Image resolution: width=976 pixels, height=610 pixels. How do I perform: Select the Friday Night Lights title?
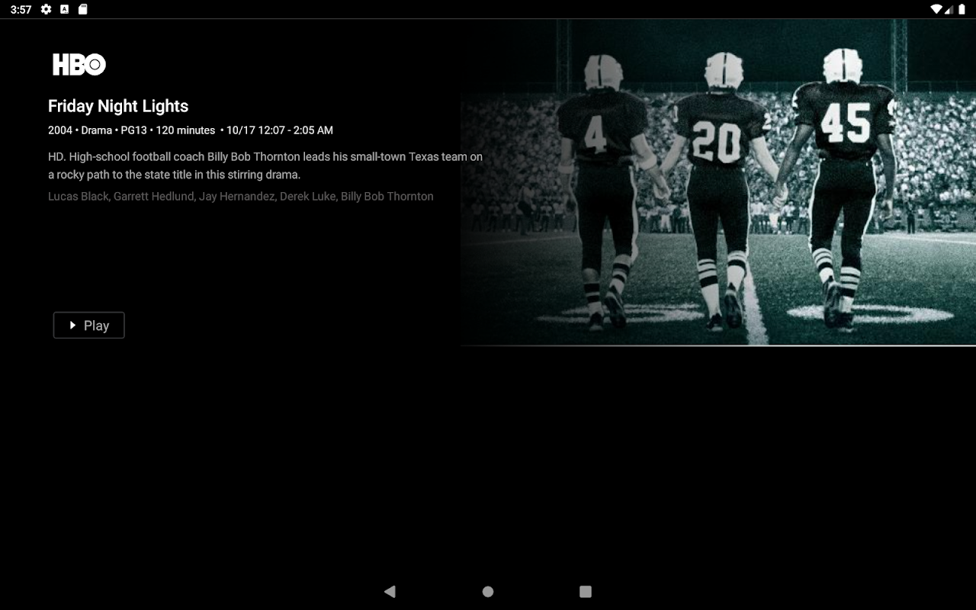118,106
